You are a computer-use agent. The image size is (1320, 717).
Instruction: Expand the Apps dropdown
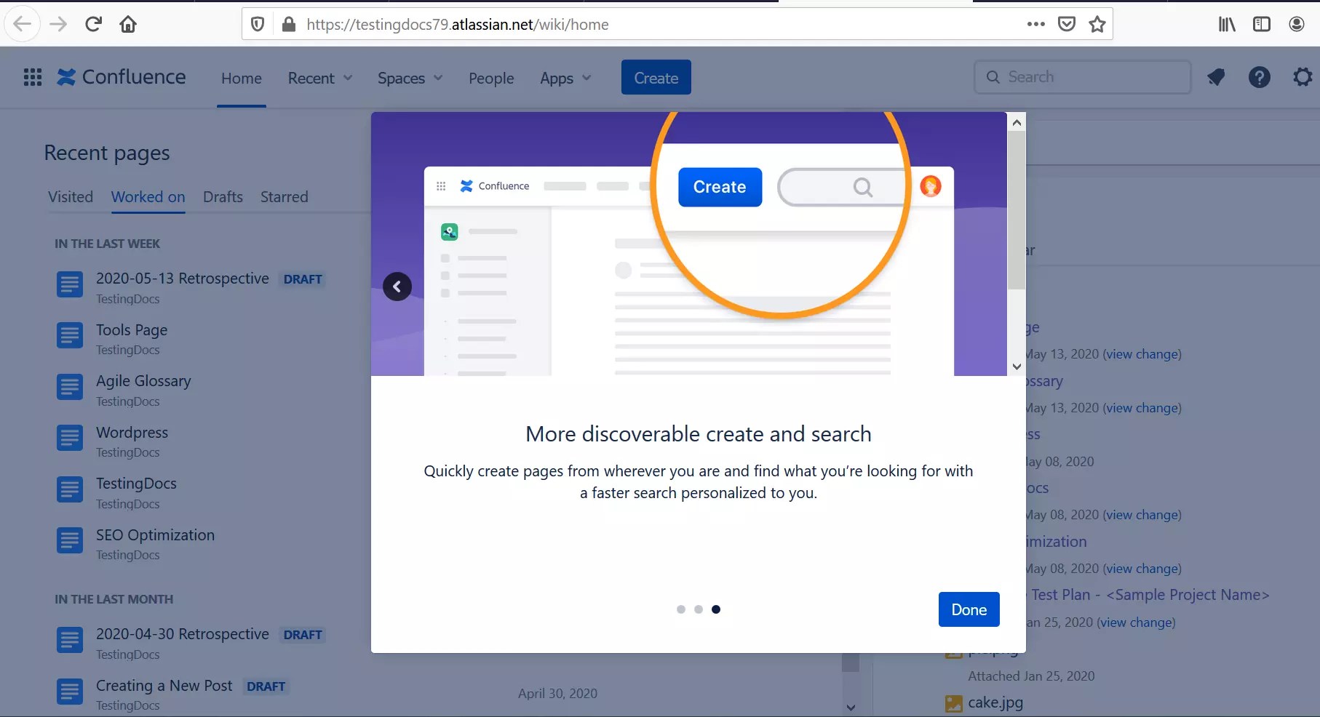coord(565,78)
